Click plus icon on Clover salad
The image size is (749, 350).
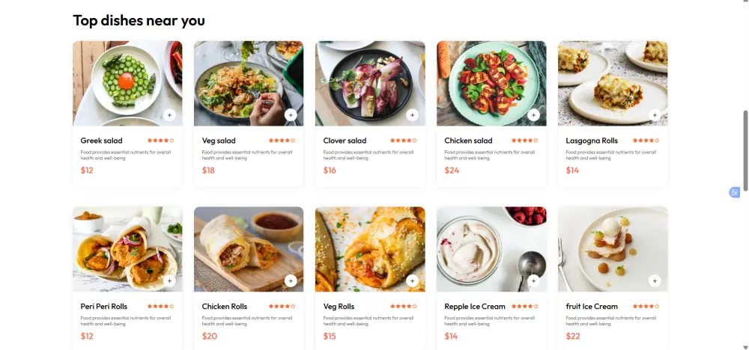[x=412, y=115]
